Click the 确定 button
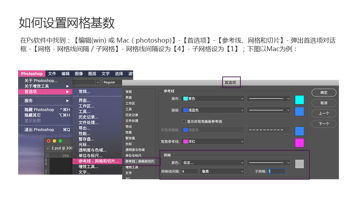 click(x=324, y=92)
